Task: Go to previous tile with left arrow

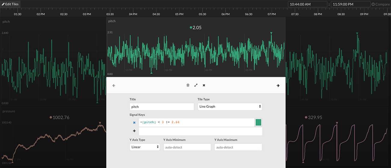Action: click(x=114, y=86)
